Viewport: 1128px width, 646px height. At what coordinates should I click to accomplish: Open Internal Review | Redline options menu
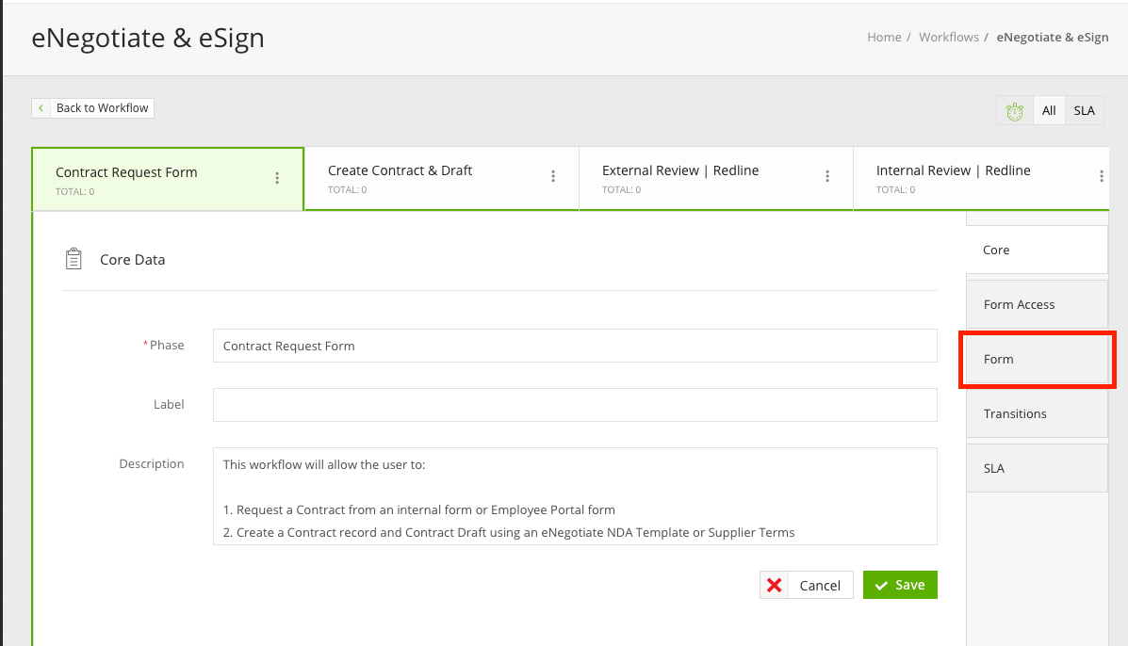coord(1102,176)
